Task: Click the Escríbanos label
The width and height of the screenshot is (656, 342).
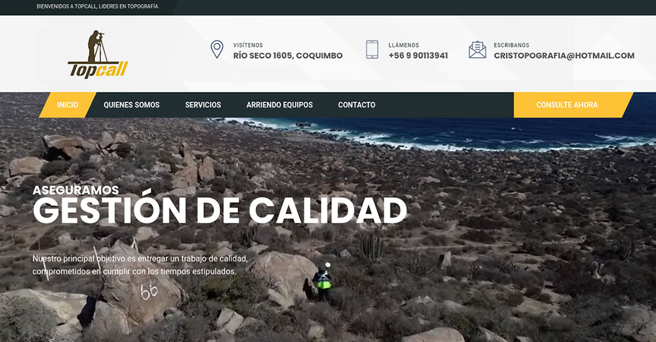Action: click(x=511, y=45)
